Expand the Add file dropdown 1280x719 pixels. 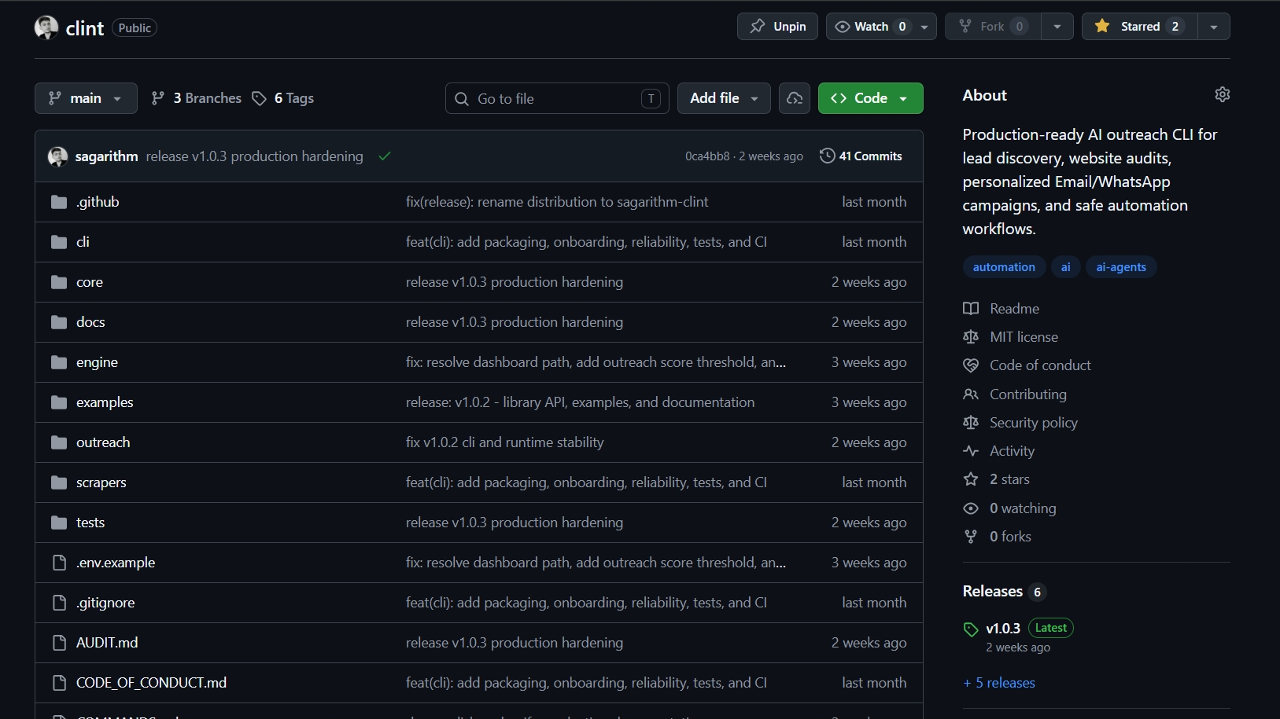point(724,98)
